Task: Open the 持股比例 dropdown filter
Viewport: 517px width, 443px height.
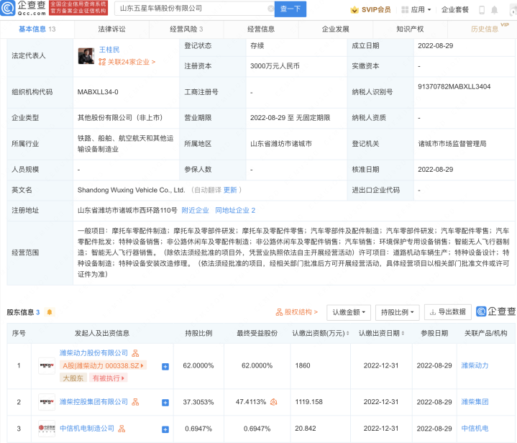Action: pos(398,312)
